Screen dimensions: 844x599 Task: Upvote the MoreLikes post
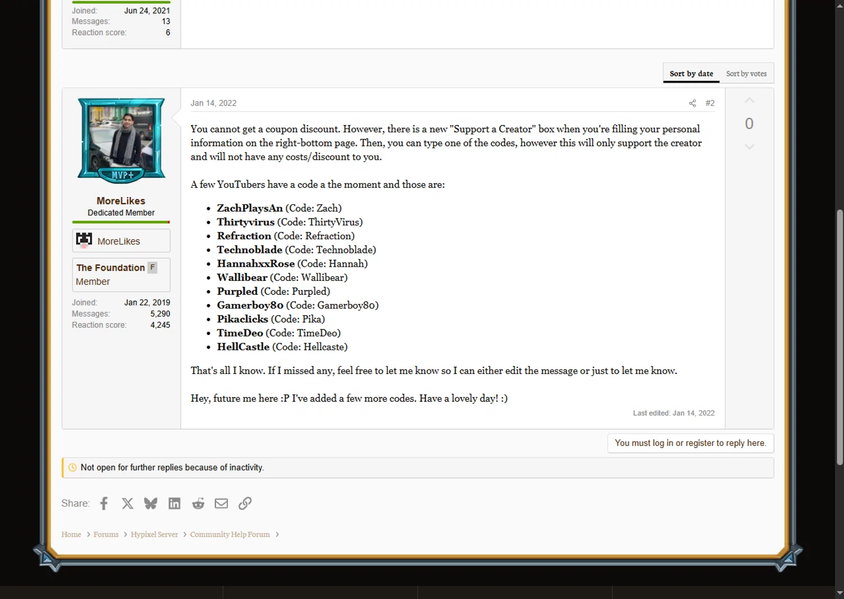tap(749, 101)
